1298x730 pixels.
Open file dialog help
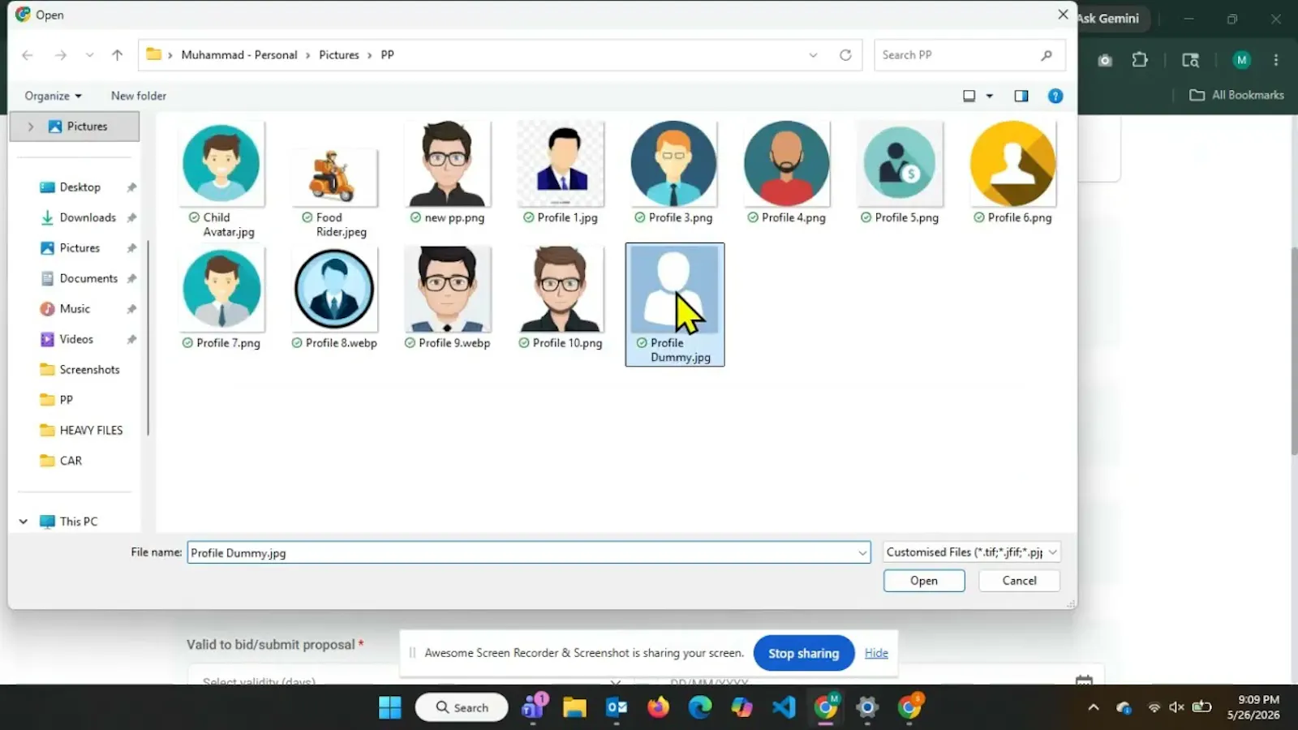tap(1055, 96)
